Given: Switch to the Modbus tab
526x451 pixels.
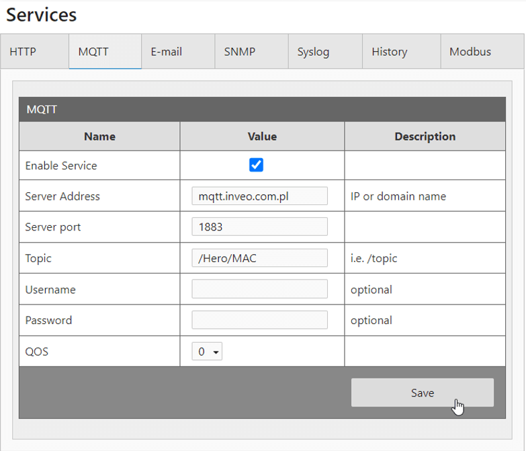Looking at the screenshot, I should click(470, 52).
